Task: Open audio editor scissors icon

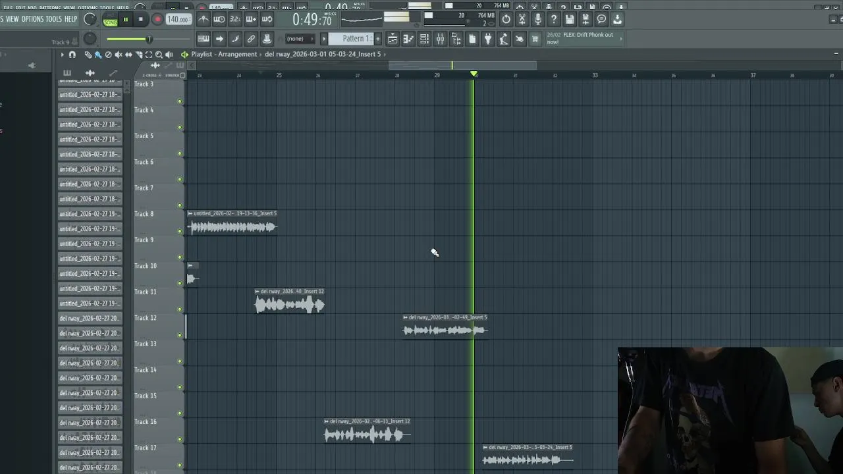Action: pos(522,20)
